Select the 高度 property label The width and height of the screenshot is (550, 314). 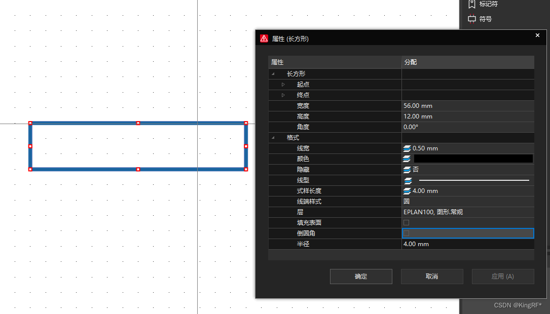[x=303, y=116]
